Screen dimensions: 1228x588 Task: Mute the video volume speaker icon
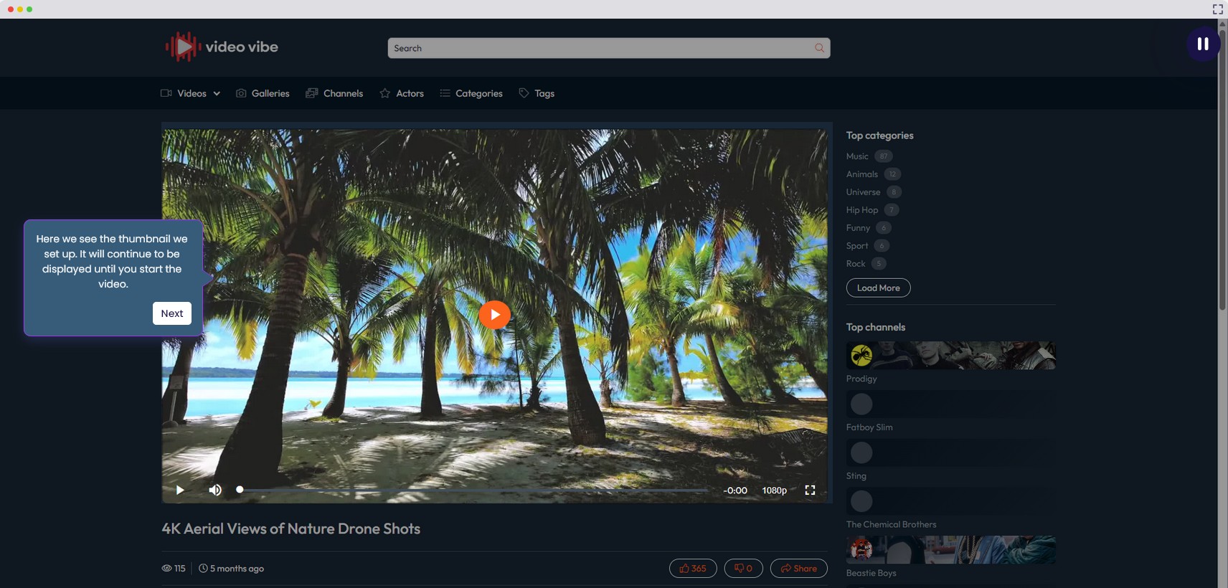coord(215,490)
